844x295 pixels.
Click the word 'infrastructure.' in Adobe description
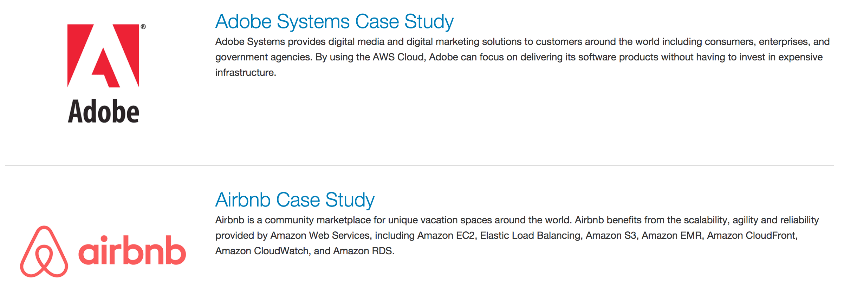(x=246, y=73)
